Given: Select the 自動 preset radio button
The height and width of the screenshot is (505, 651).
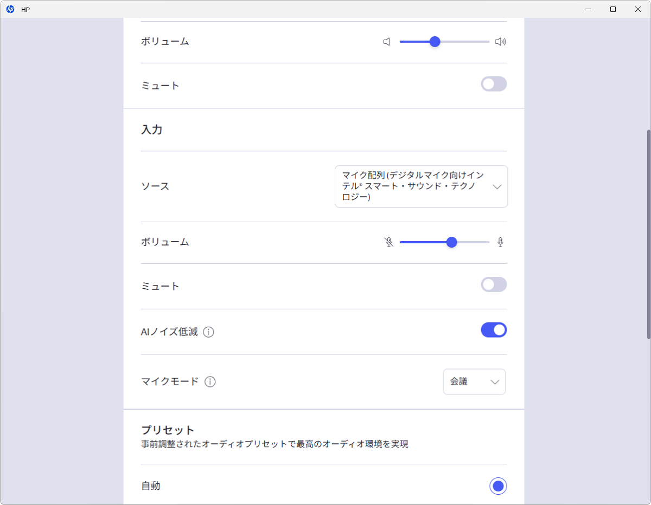Looking at the screenshot, I should pos(498,486).
